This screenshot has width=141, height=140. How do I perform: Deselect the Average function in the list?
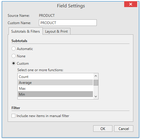[55, 82]
